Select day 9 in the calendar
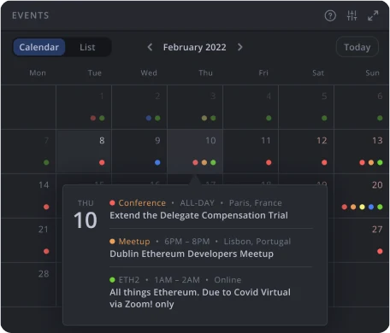The image size is (390, 333). tap(139, 151)
